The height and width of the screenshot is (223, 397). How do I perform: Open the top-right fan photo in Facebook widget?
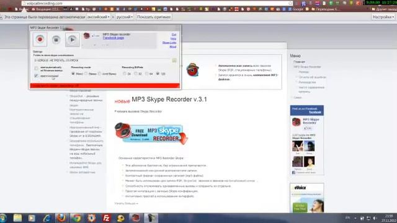pos(309,146)
